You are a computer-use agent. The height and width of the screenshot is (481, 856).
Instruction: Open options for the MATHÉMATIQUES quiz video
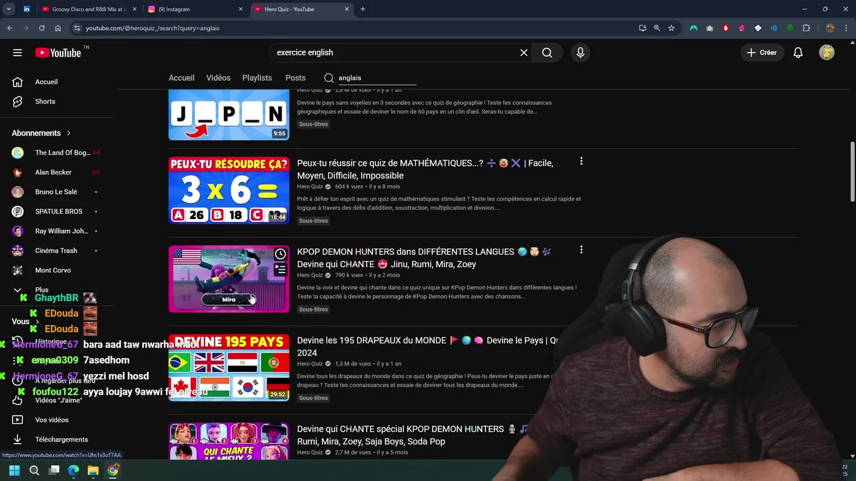click(x=581, y=161)
